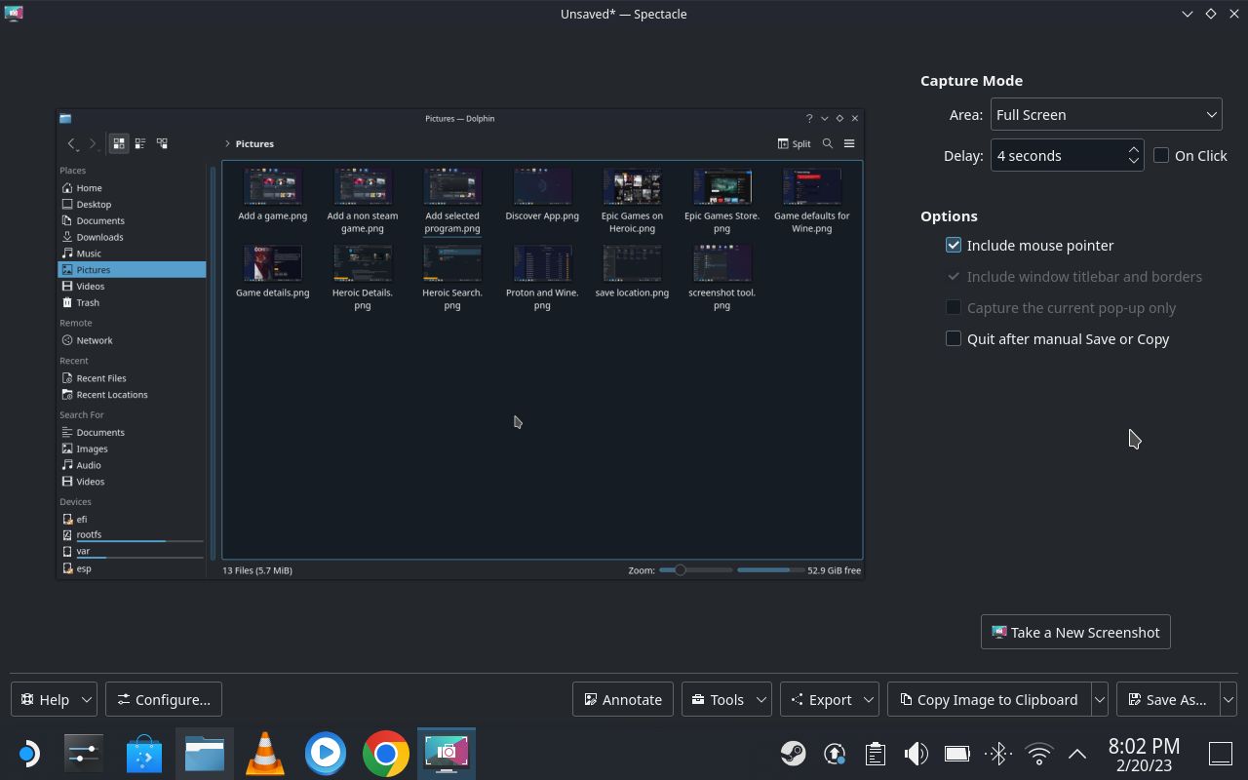Open Dolphin's hamburger menu
1248x780 pixels.
pos(848,143)
